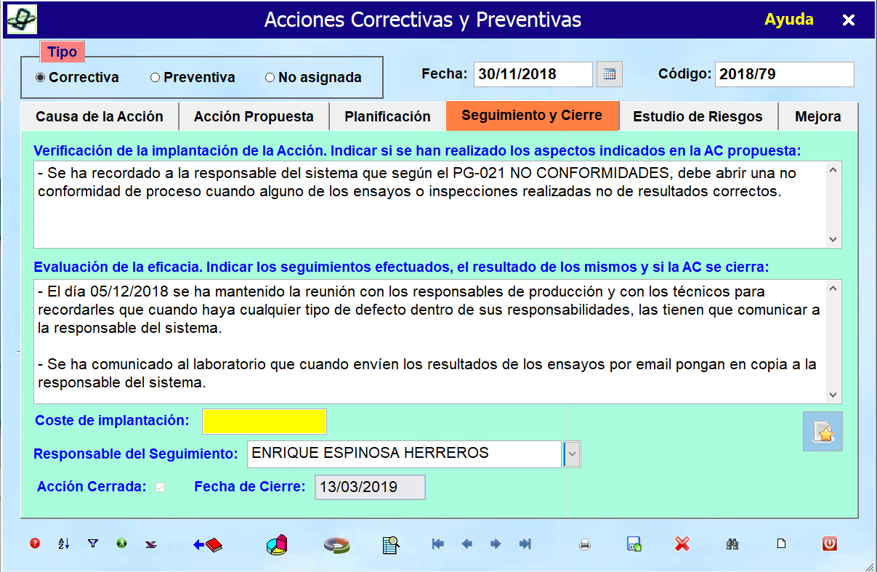The height and width of the screenshot is (572, 877).
Task: Click the small purple clear-filter icon
Action: 150,544
